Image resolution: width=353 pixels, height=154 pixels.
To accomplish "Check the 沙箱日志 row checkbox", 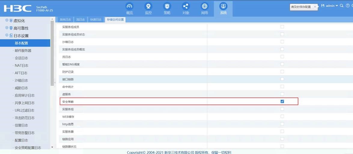I will [x=282, y=42].
